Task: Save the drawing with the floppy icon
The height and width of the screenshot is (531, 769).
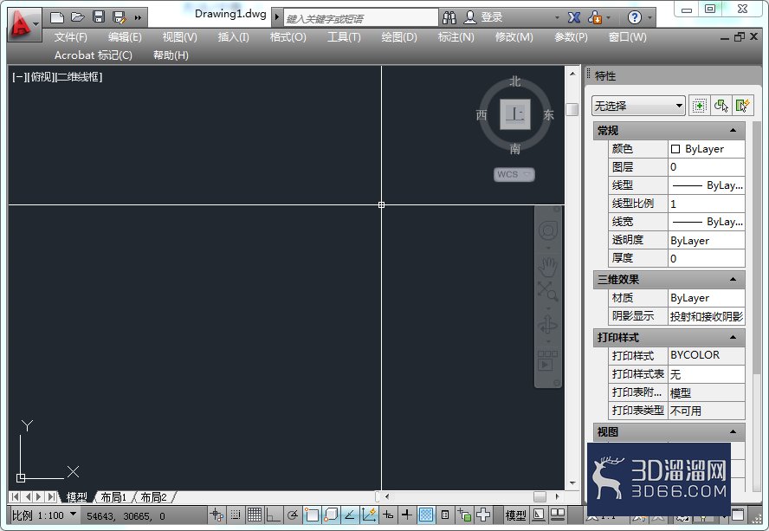Action: (x=99, y=17)
